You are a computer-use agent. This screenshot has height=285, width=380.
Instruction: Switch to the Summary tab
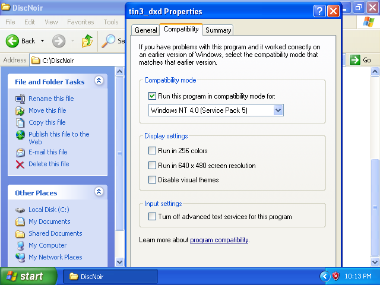click(218, 30)
